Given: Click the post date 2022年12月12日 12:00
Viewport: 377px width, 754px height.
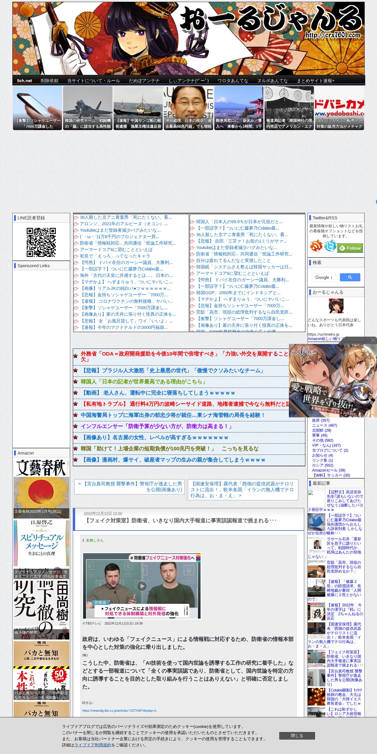Looking at the screenshot, I should (103, 513).
